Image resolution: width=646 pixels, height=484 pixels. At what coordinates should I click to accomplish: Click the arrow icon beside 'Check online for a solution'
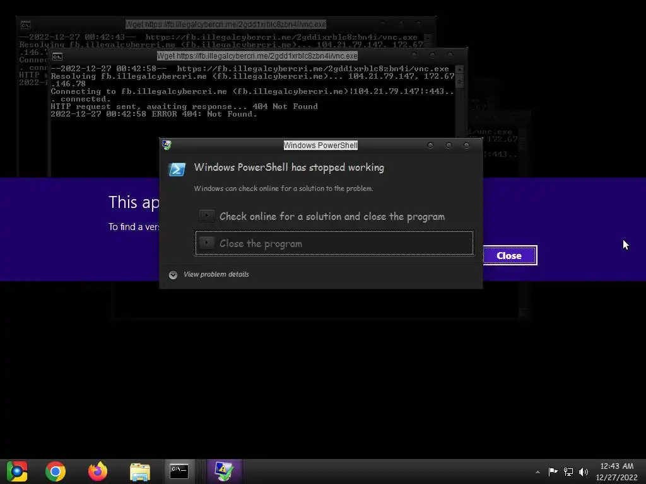click(206, 216)
